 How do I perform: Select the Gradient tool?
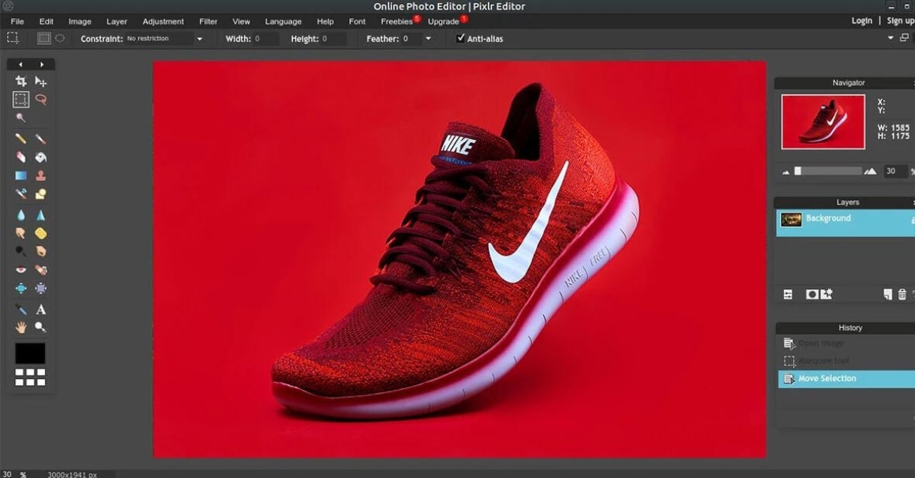coord(21,175)
